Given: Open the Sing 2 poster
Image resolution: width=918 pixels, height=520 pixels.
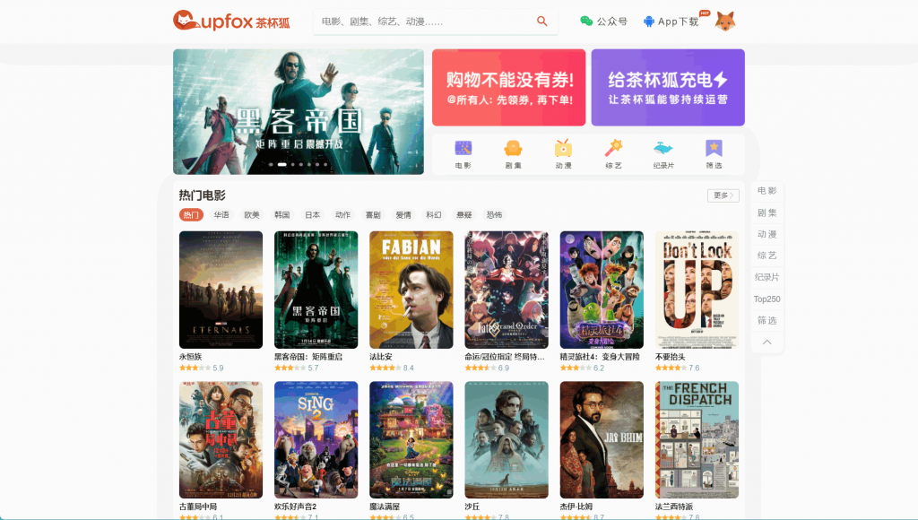Looking at the screenshot, I should (316, 440).
